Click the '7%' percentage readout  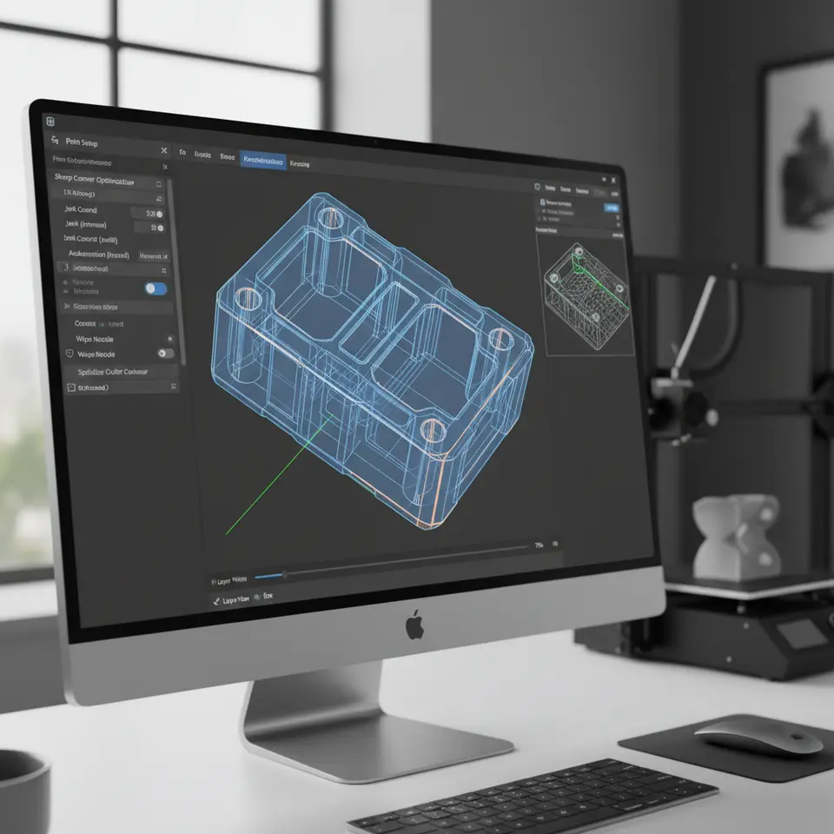click(x=539, y=546)
